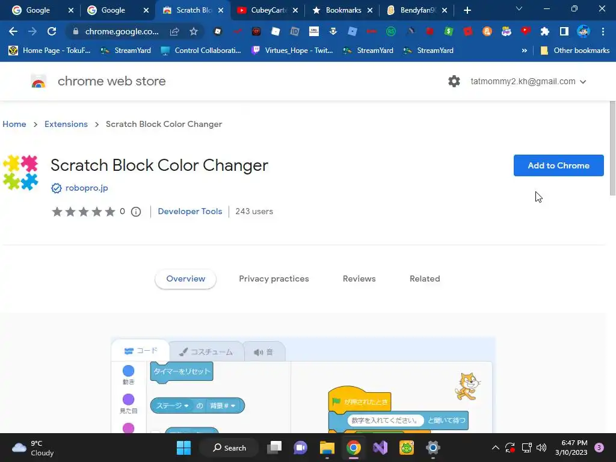Viewport: 616px width, 462px height.
Task: Click the red YouTube heart extension icon
Action: [x=526, y=31]
